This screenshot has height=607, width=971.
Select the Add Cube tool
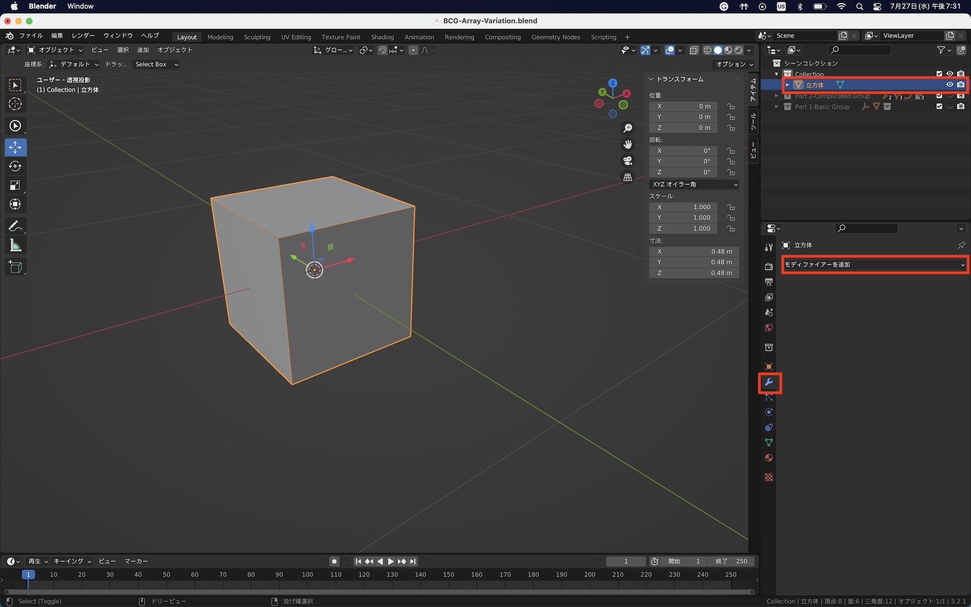point(16,266)
